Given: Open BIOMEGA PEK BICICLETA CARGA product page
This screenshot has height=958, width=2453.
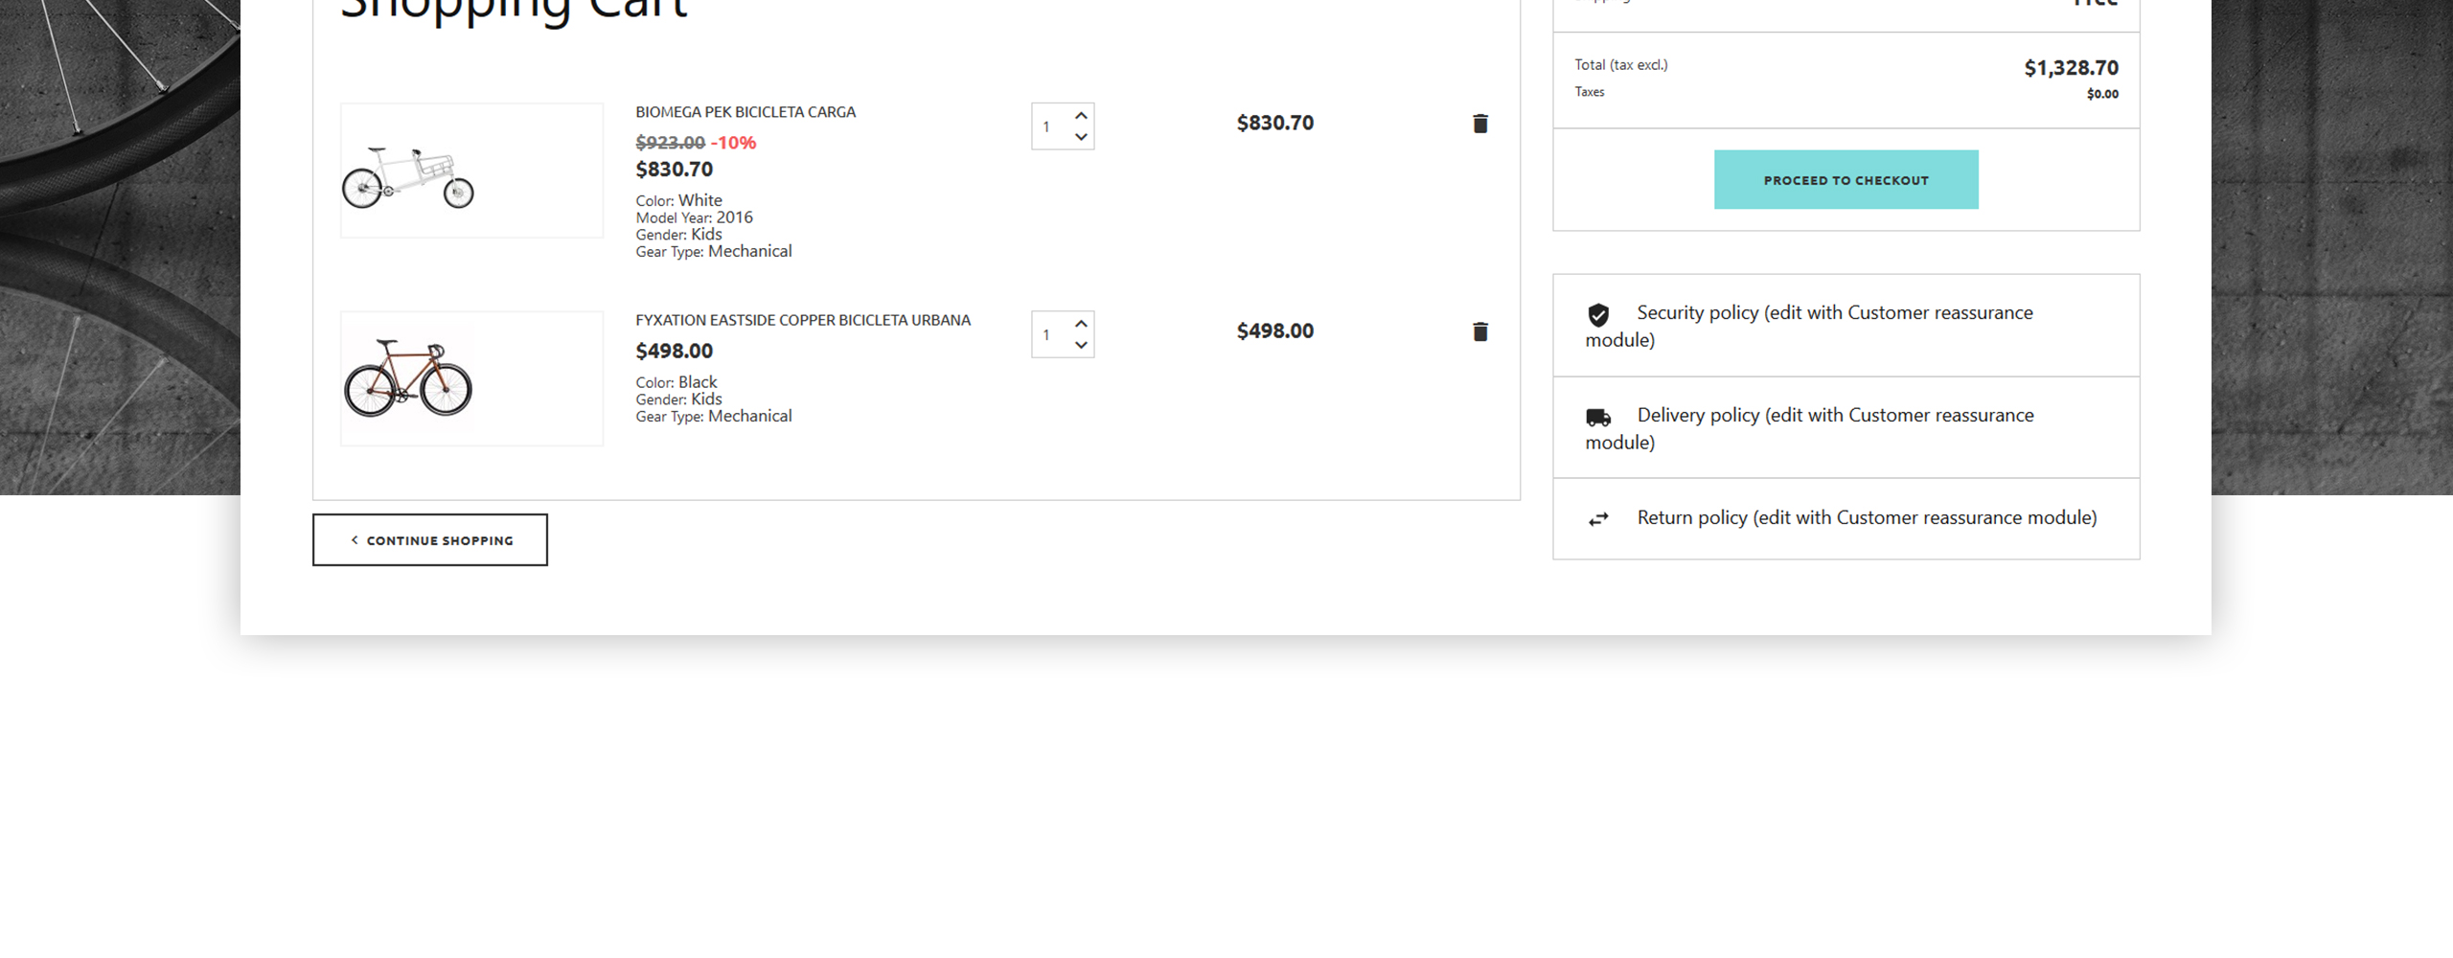Looking at the screenshot, I should 745,112.
